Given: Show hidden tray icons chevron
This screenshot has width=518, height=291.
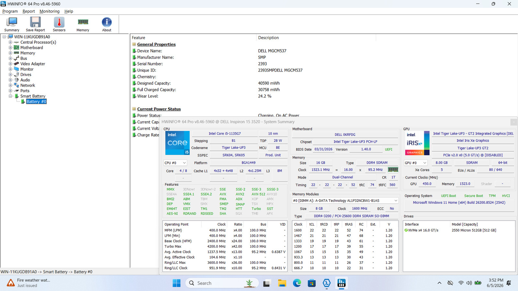Looking at the screenshot, I should pyautogui.click(x=439, y=283).
